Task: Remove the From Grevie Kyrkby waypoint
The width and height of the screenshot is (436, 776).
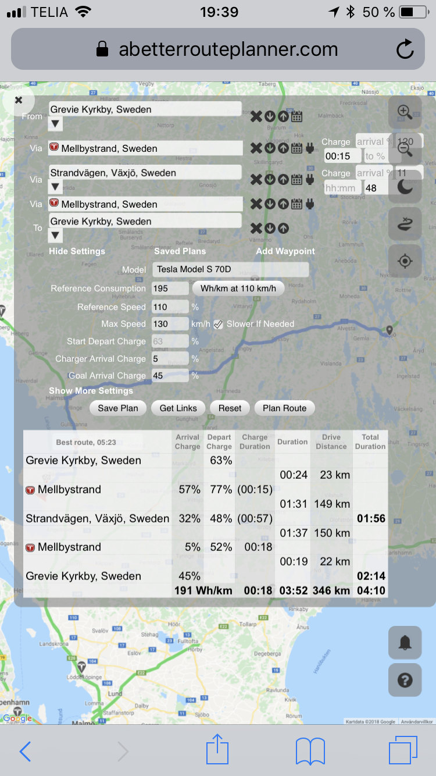Action: tap(256, 116)
